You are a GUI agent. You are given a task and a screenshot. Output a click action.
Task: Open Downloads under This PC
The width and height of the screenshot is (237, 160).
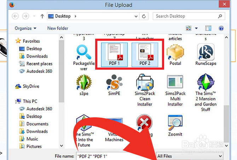pos(33,131)
